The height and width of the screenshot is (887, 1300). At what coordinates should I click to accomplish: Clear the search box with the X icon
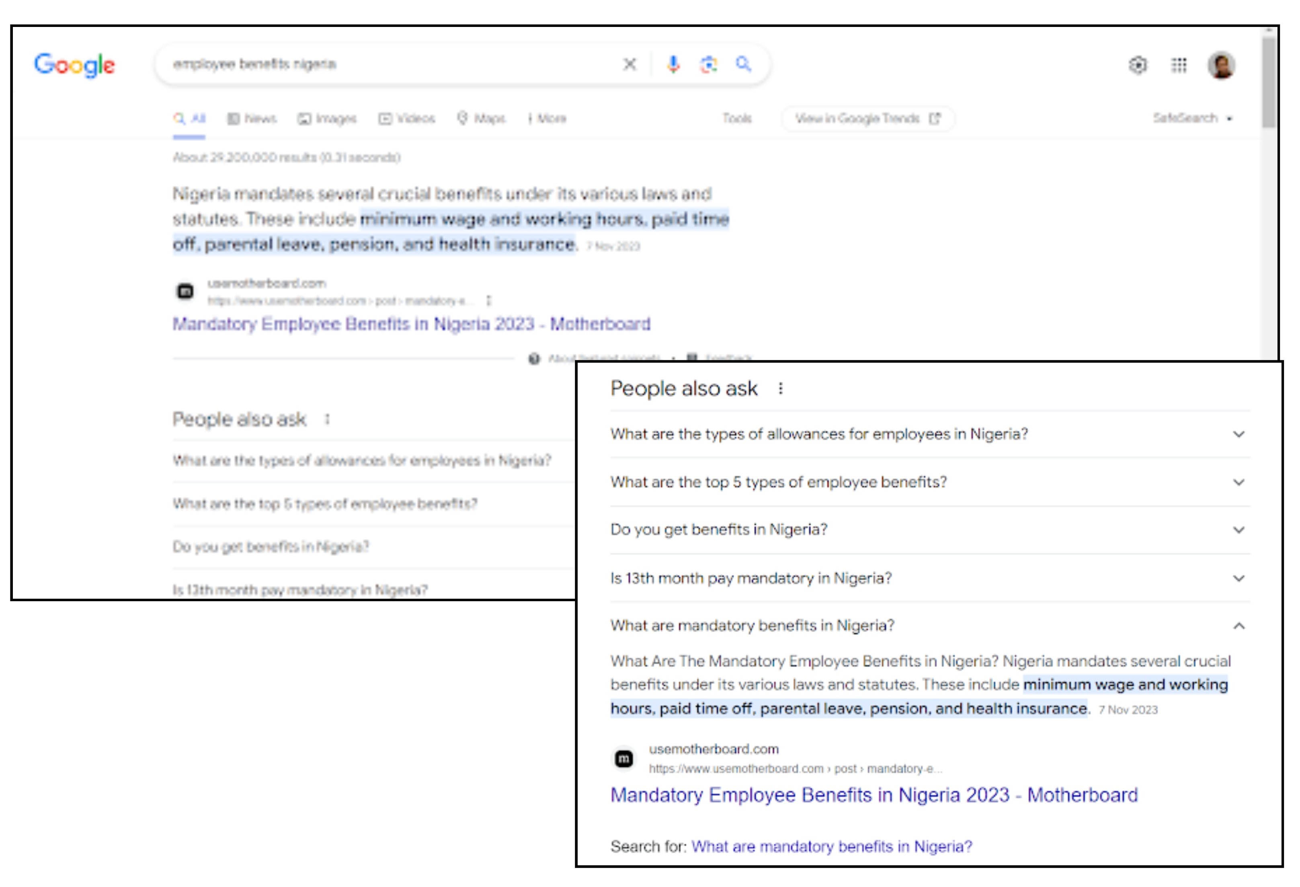(630, 64)
